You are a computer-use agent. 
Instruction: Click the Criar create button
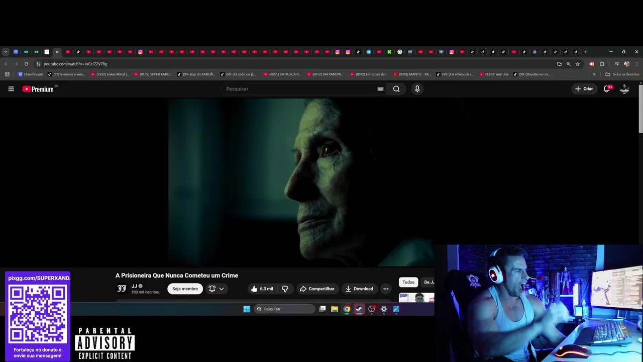(584, 89)
